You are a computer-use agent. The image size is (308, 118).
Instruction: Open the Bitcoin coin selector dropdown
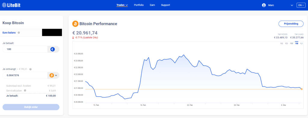click(54, 75)
